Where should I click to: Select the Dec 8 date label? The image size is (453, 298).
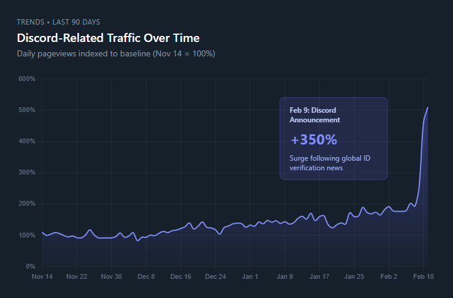coord(146,277)
